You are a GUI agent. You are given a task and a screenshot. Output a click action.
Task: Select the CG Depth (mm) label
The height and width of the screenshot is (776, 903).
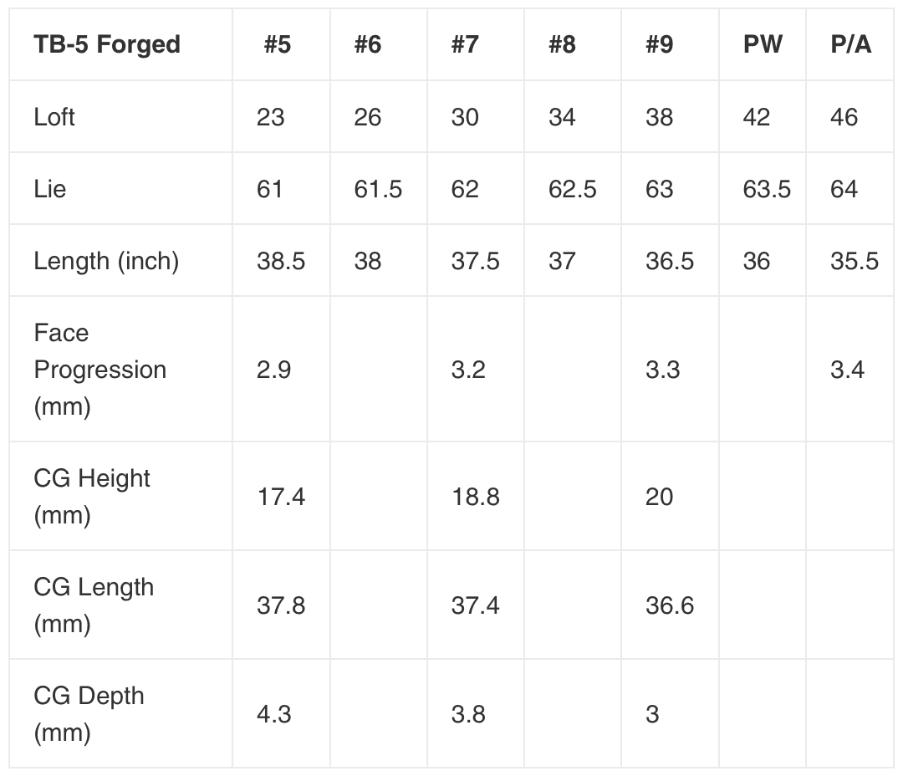coord(89,714)
